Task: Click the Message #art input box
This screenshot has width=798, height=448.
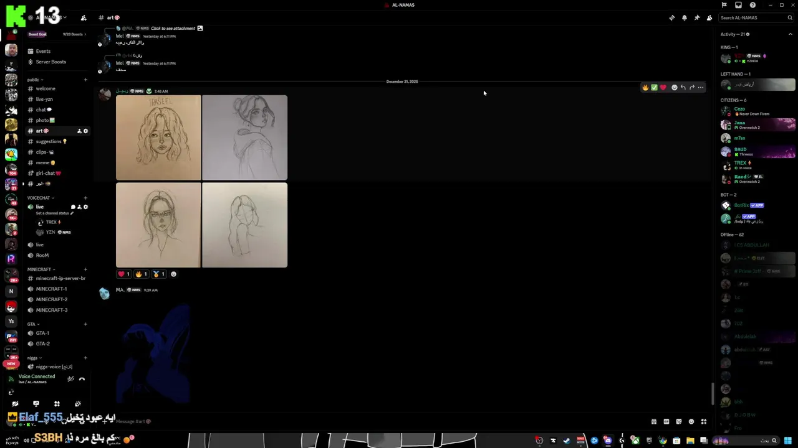Action: [374, 421]
